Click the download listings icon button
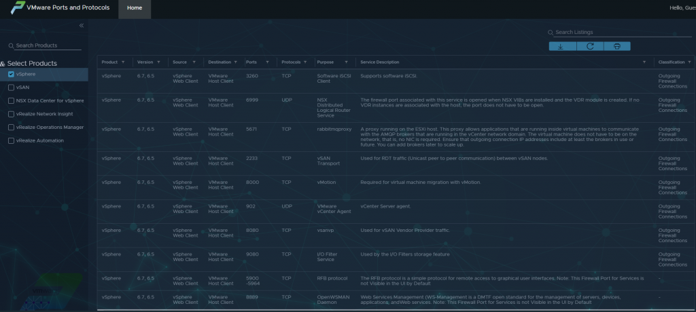The width and height of the screenshot is (696, 312). point(562,46)
